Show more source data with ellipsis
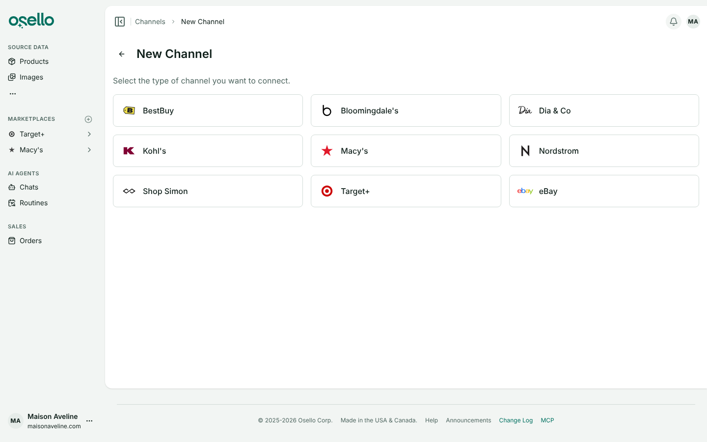This screenshot has width=707, height=442. point(13,93)
